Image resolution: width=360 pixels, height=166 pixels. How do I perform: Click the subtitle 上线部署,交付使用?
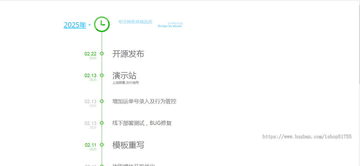(126, 83)
